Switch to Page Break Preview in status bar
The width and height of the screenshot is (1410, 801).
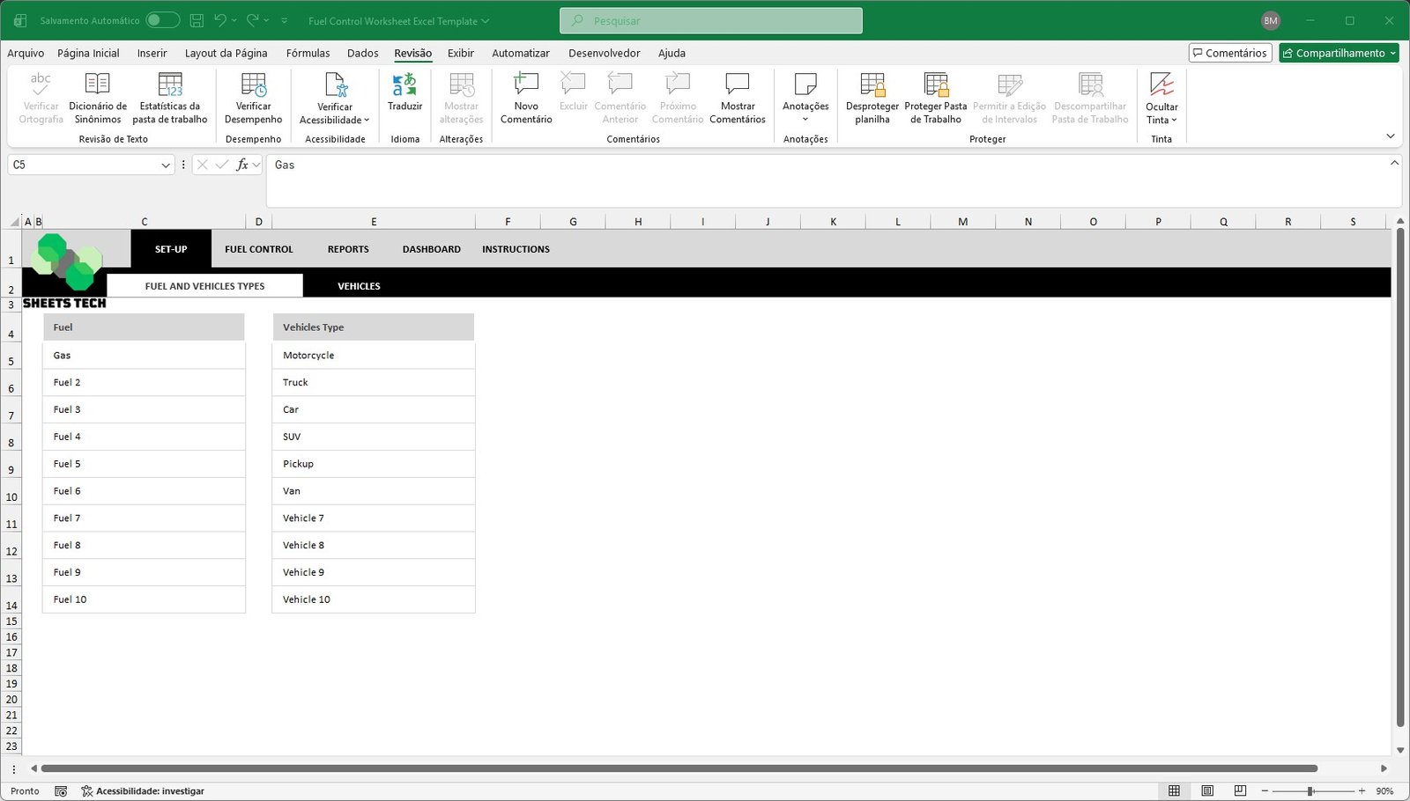tap(1240, 790)
